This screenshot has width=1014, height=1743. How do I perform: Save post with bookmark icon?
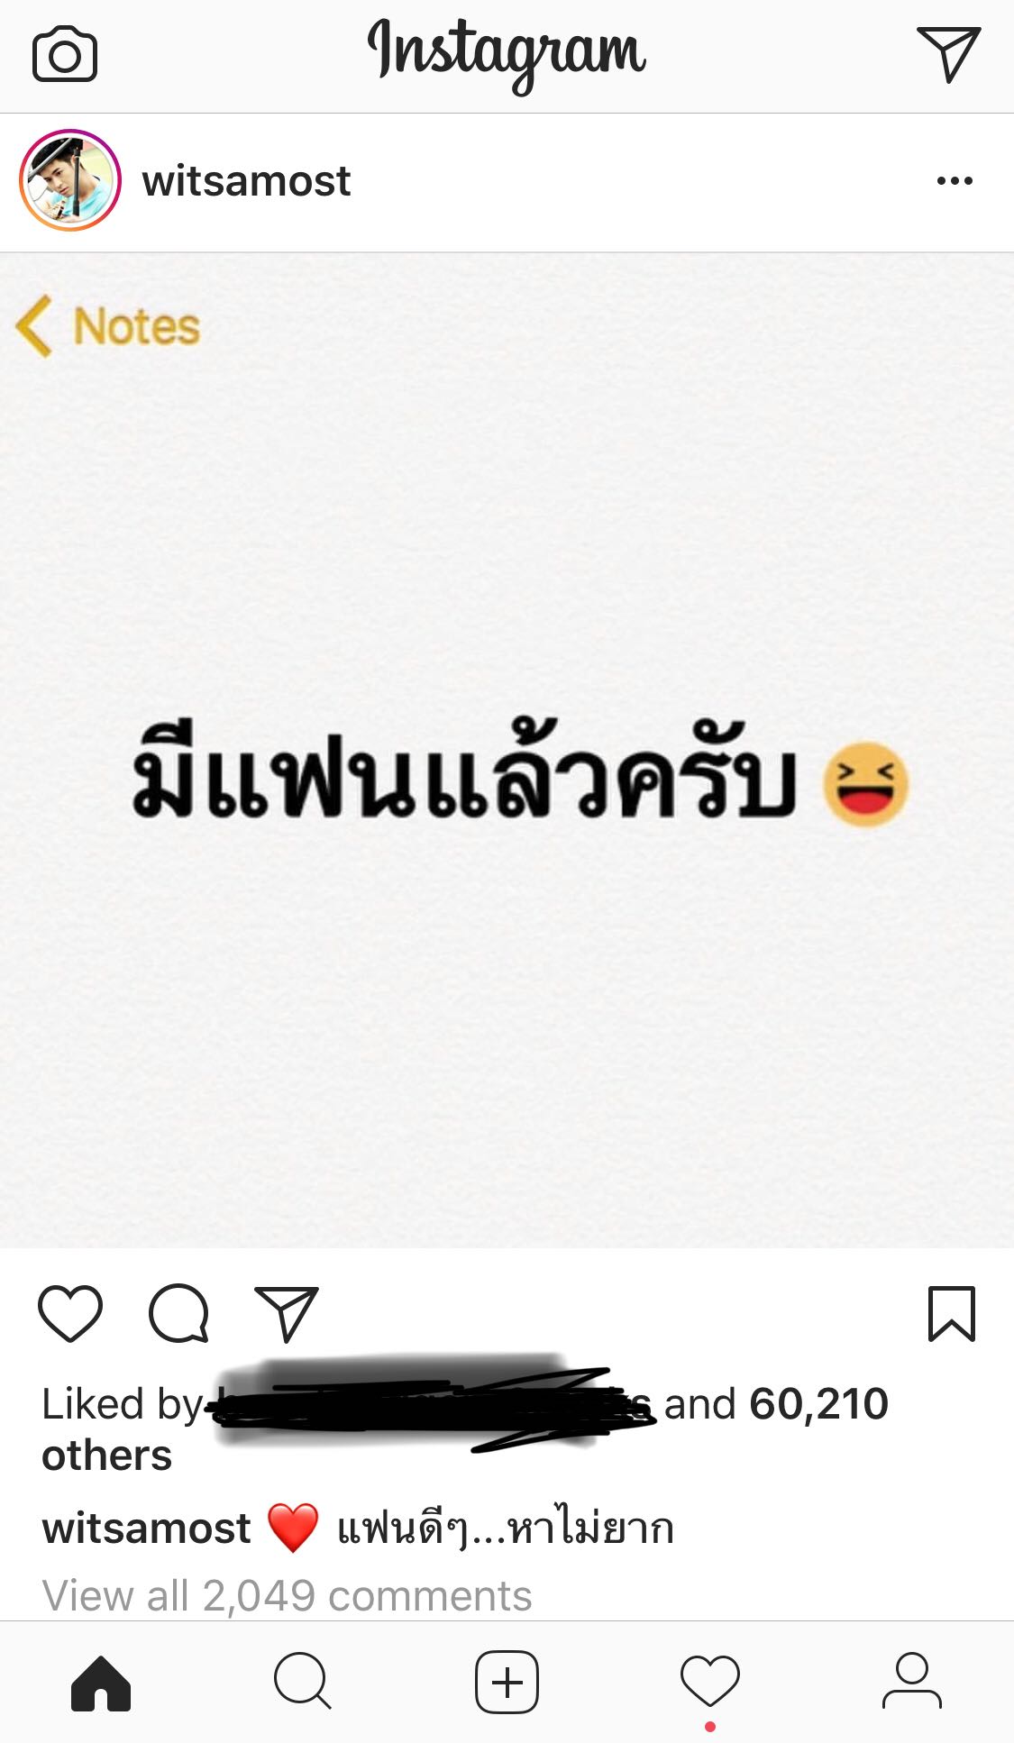[952, 1313]
